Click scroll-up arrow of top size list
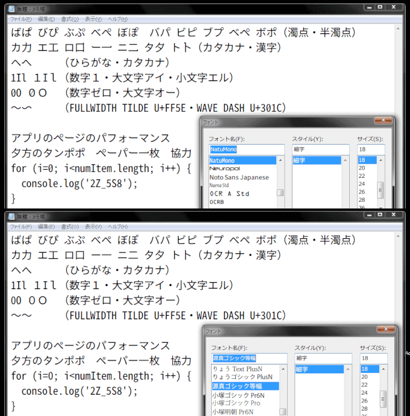The height and width of the screenshot is (416, 410). (380, 160)
